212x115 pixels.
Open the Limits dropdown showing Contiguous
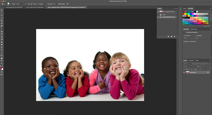[x=42, y=4]
